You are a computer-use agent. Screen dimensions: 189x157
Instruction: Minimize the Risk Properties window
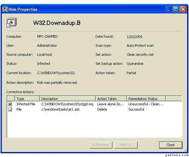[x=169, y=9]
